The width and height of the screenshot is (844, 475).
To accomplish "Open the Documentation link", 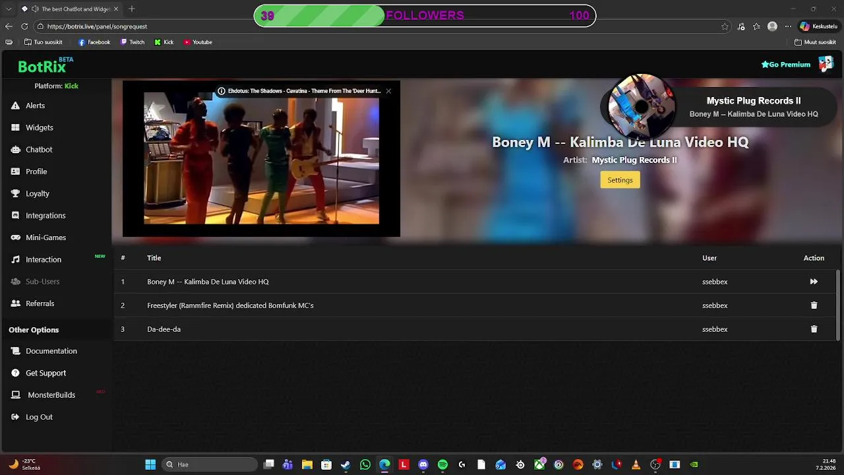I will coord(44,351).
